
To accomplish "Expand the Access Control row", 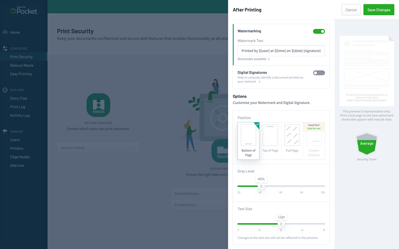I will (98, 148).
